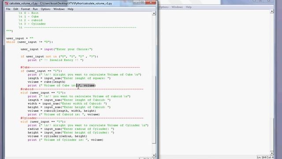Click the 'elif (user_input == "3"):' line
This screenshot has height=159, width=282.
point(43,122)
